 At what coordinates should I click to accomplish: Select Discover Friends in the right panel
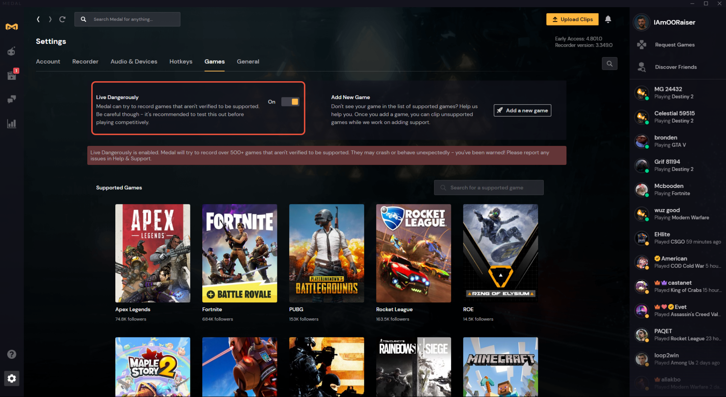[x=675, y=67]
